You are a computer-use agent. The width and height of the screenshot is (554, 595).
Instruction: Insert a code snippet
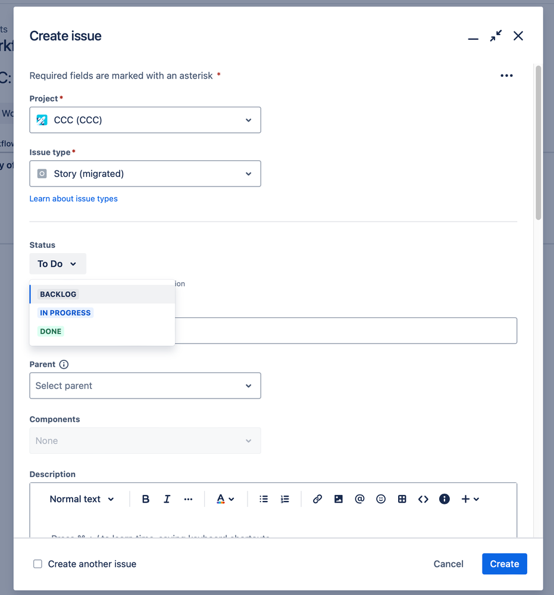point(423,499)
